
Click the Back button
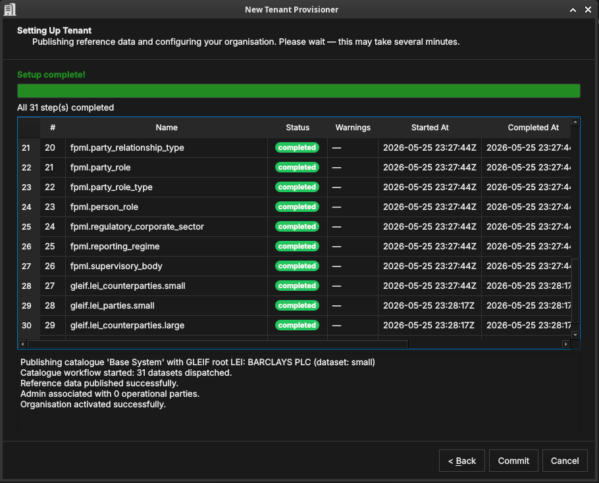point(462,461)
